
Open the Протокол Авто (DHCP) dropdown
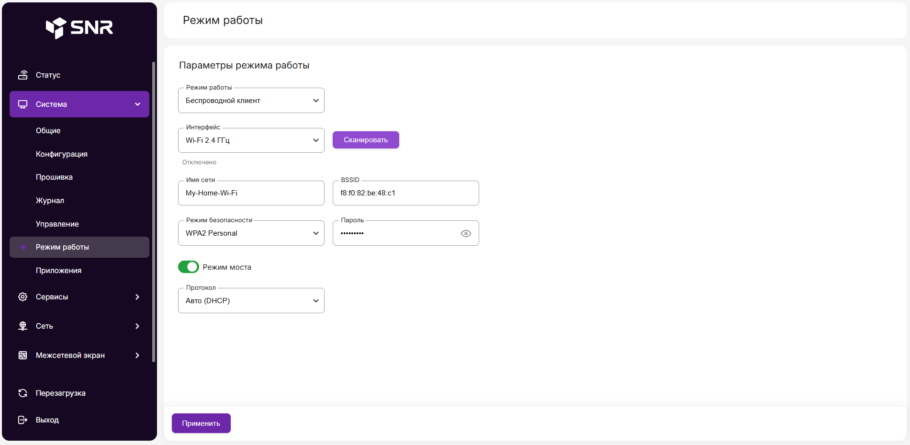click(251, 301)
